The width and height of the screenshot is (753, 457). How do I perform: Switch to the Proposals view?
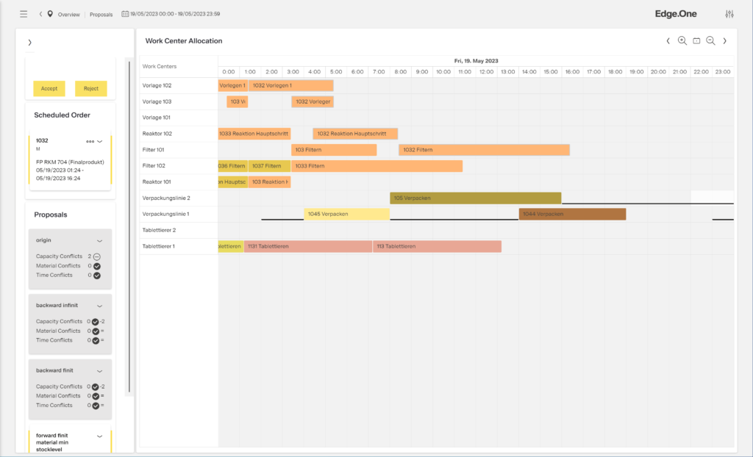coord(101,13)
